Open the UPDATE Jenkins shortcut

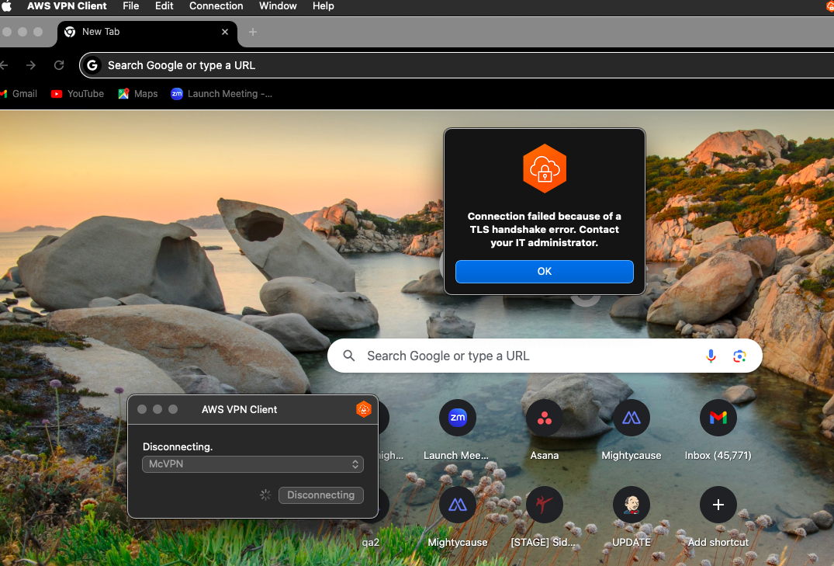(x=632, y=505)
